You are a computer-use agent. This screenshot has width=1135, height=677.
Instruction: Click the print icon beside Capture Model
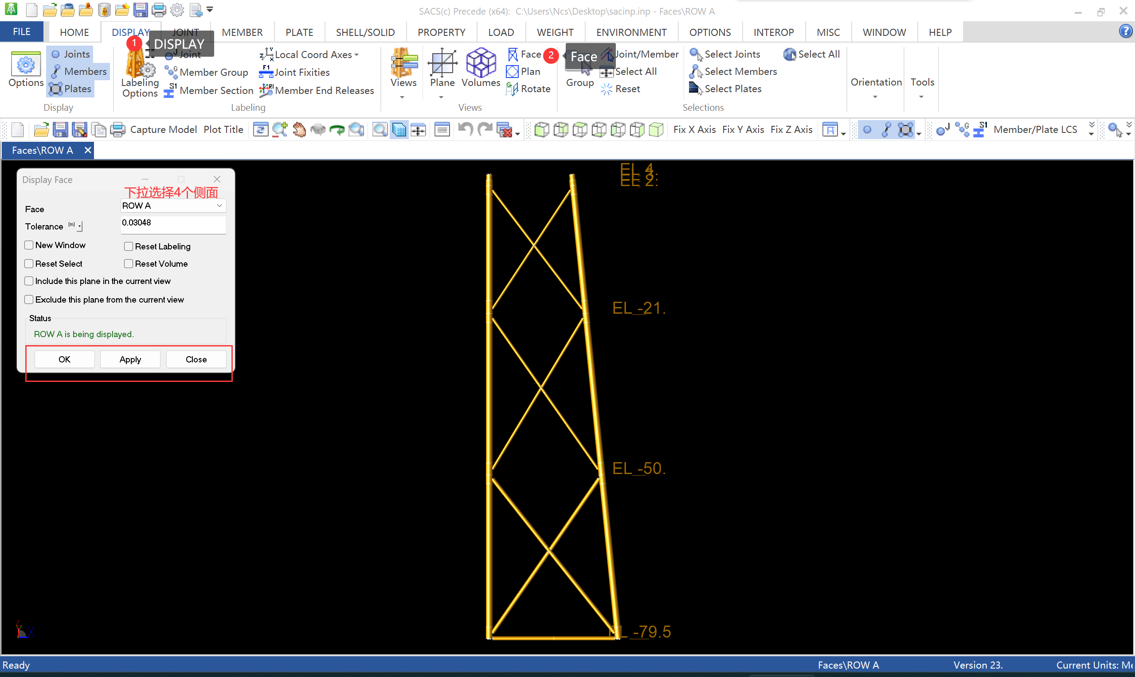(x=117, y=129)
